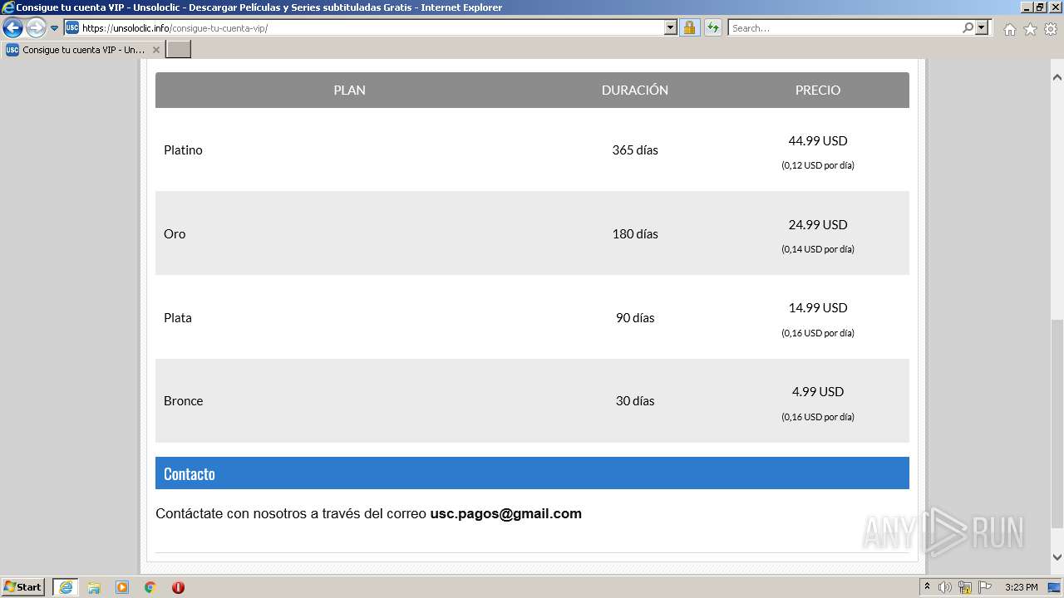This screenshot has width=1064, height=598.
Task: Click inside the Search box
Action: [x=844, y=28]
